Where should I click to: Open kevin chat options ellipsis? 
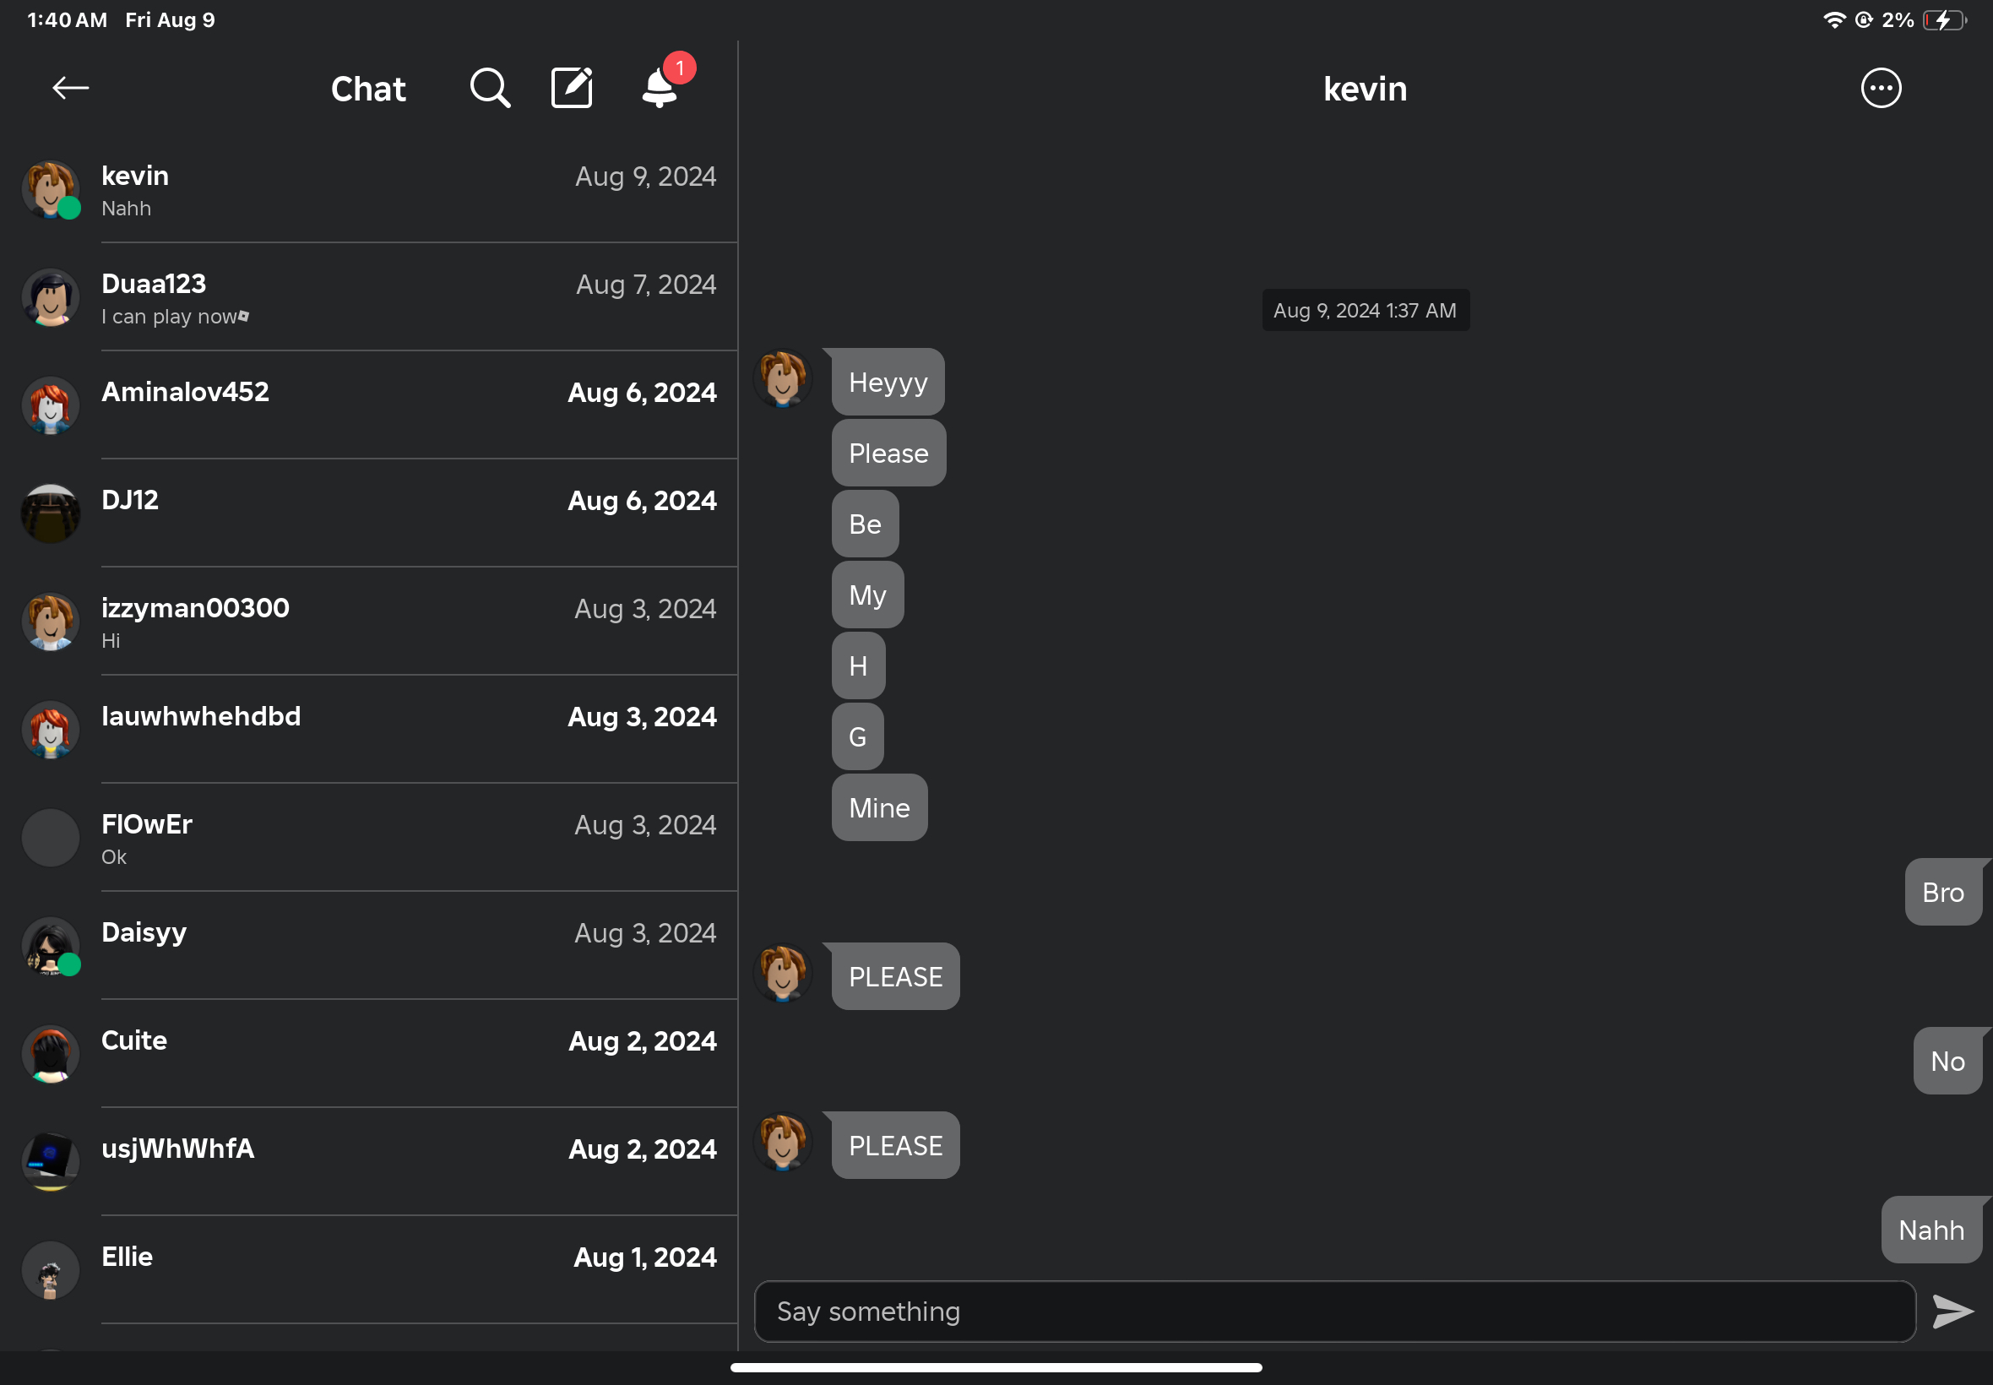[x=1880, y=88]
